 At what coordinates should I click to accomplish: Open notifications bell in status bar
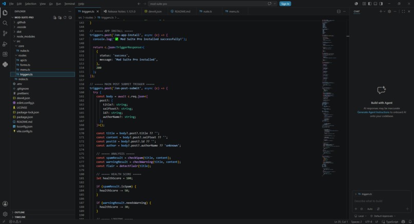(x=410, y=221)
